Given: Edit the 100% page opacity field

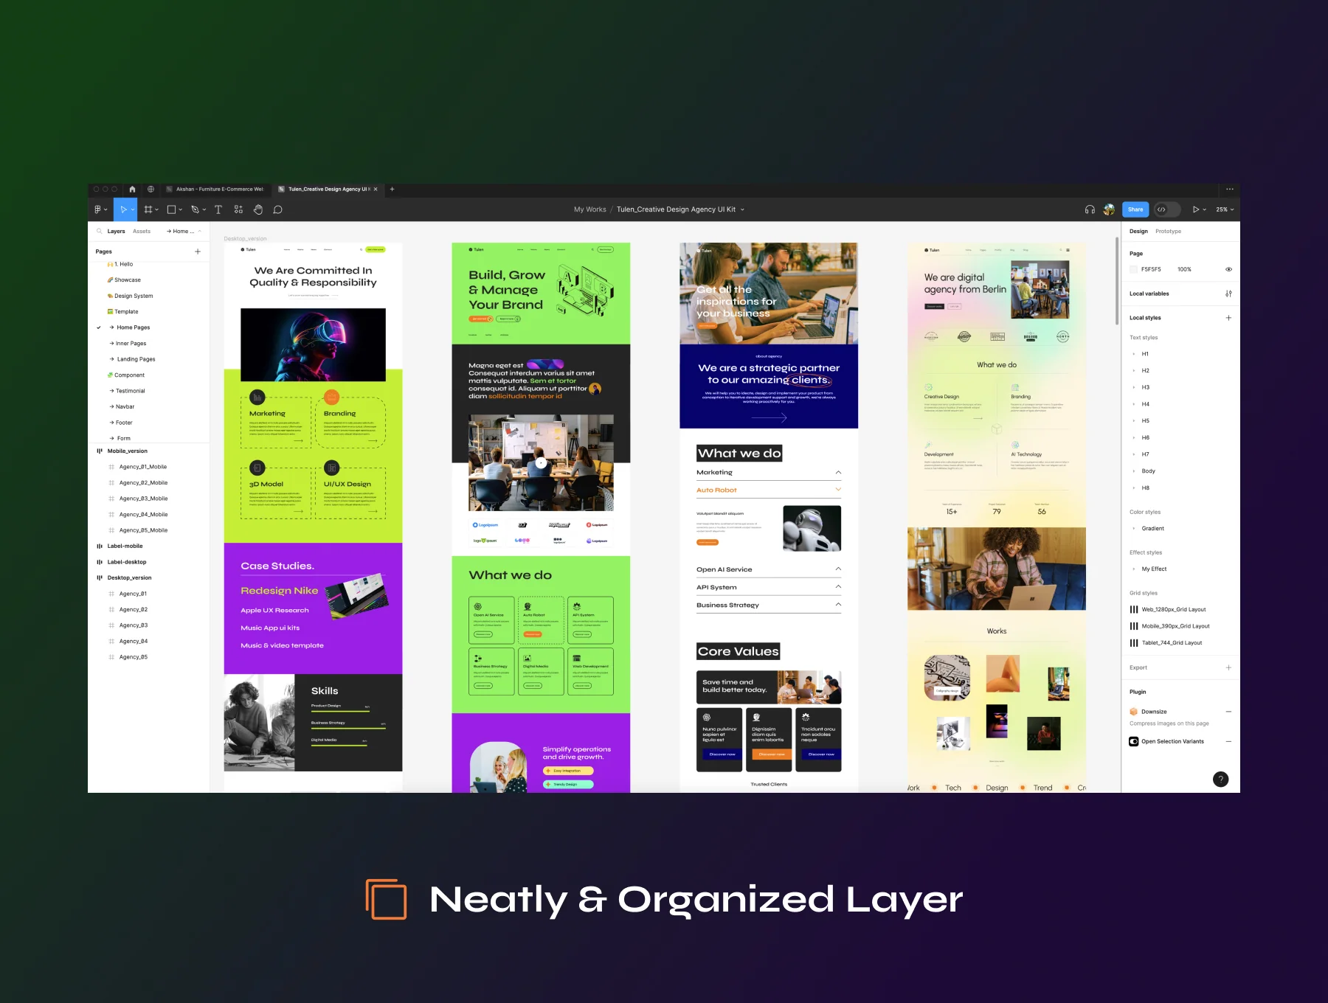Looking at the screenshot, I should (x=1184, y=269).
